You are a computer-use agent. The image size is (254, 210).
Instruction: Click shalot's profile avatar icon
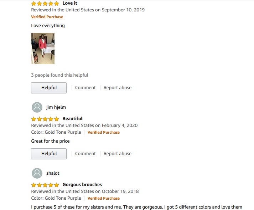37,173
